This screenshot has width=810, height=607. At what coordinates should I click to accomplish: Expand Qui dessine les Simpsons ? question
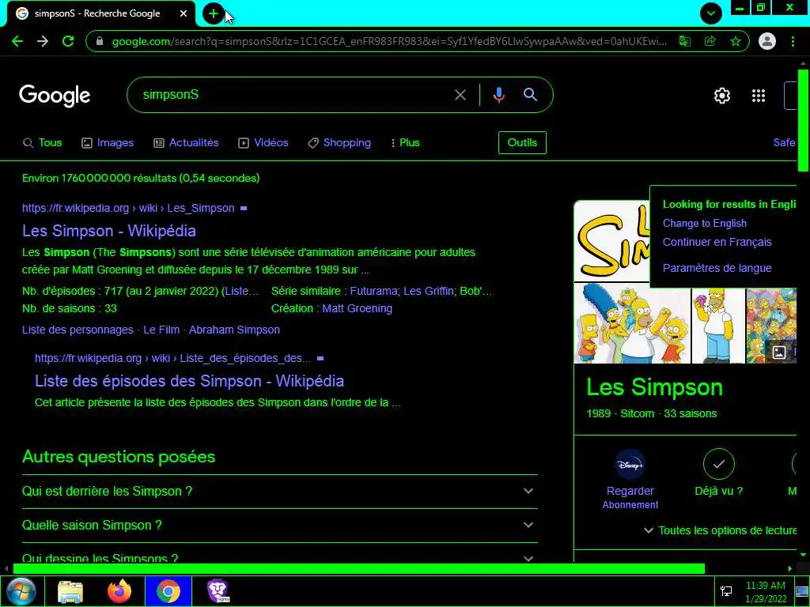[280, 557]
